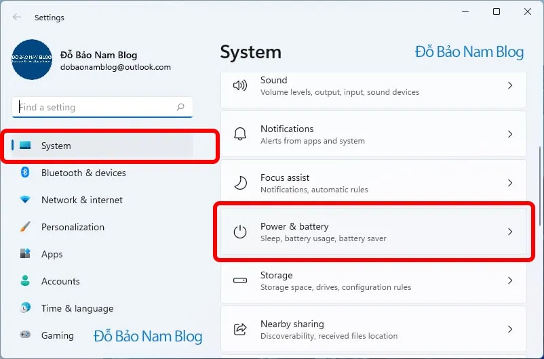The image size is (544, 359).
Task: Click the back arrow in Settings header
Action: click(16, 18)
